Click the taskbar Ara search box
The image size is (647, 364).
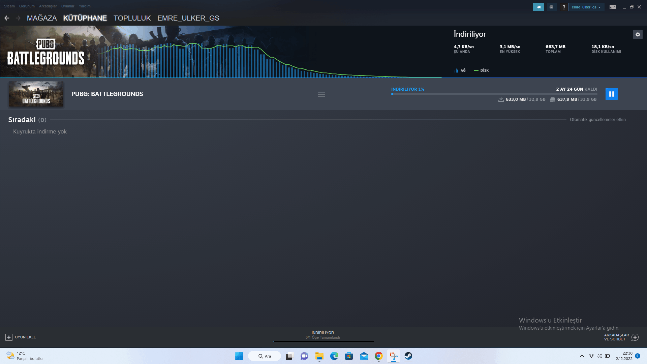265,356
